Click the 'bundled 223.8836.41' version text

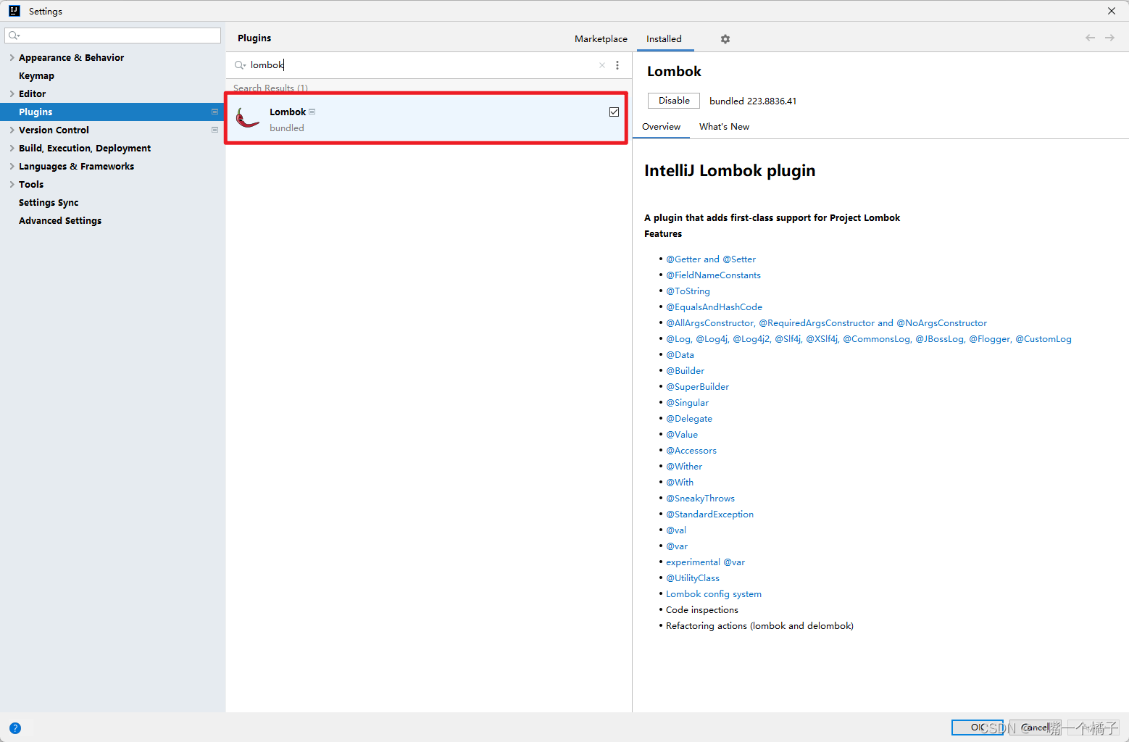coord(753,101)
